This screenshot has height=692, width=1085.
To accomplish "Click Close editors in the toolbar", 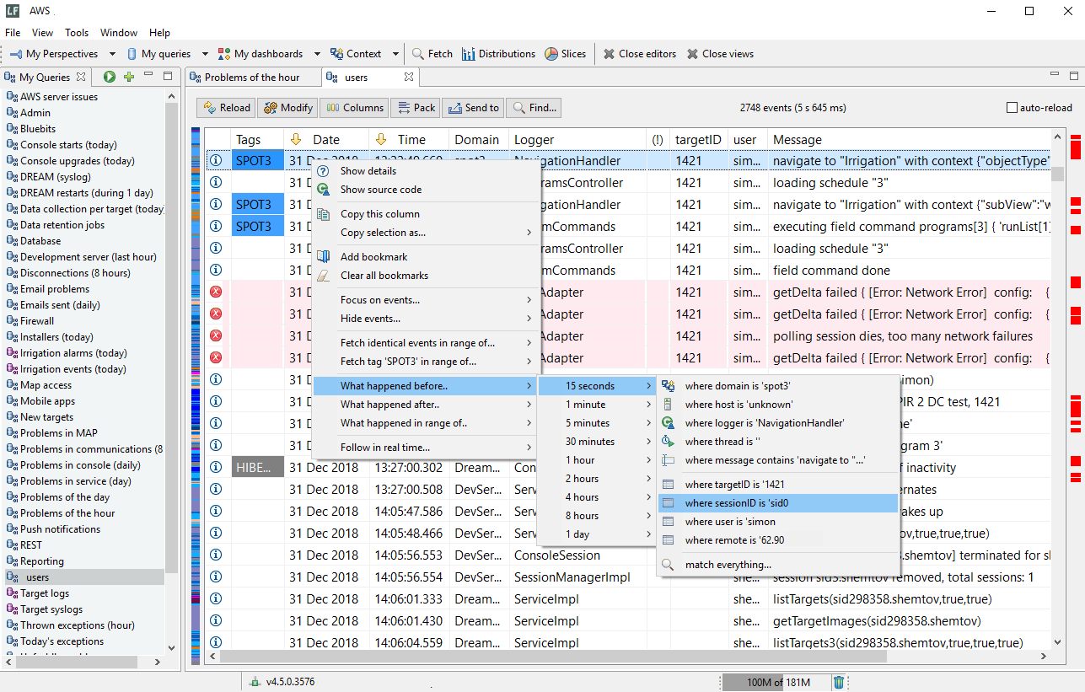I will (639, 54).
